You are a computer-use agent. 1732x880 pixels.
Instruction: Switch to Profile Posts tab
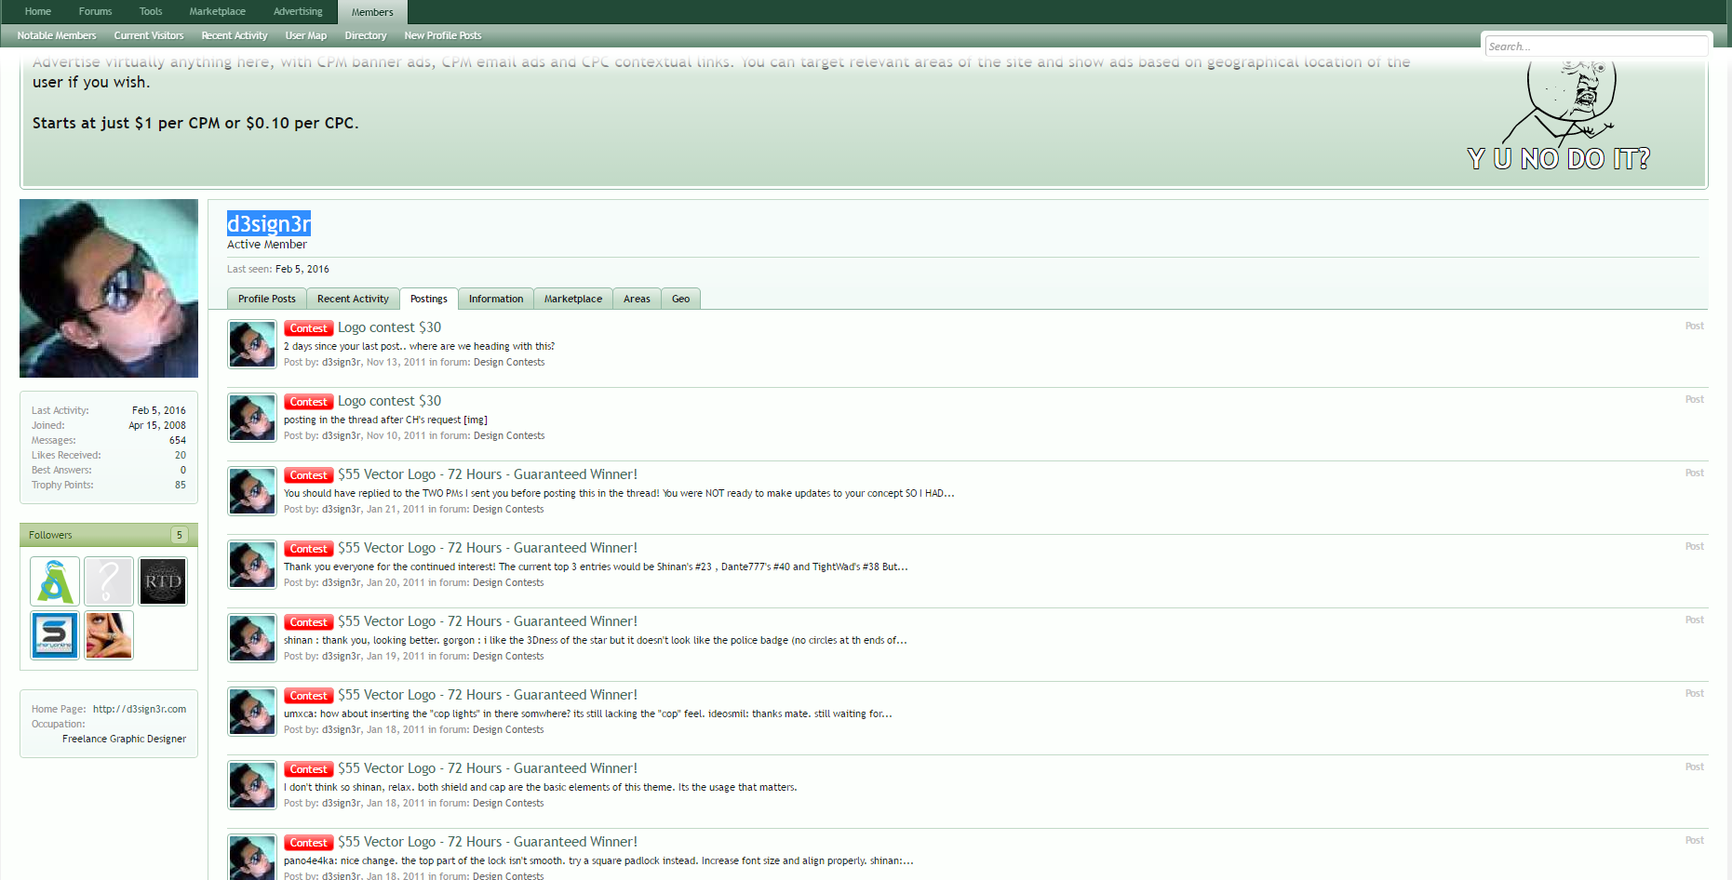pyautogui.click(x=266, y=299)
